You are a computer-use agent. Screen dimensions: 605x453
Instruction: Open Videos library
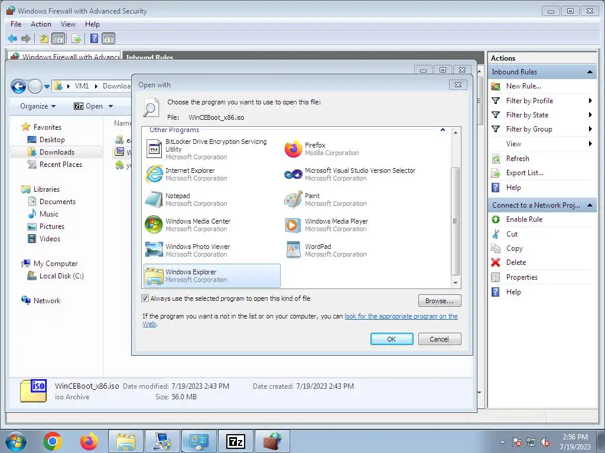(50, 238)
